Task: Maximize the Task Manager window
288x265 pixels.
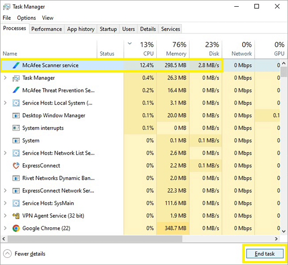Action: click(x=257, y=6)
